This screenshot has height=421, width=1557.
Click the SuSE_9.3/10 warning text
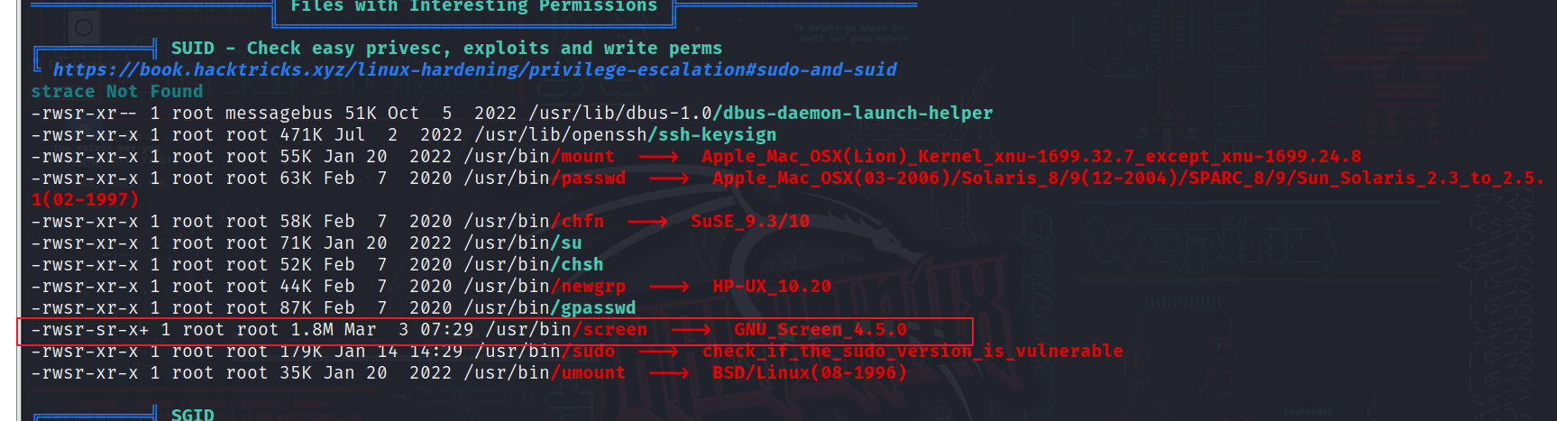pos(750,221)
